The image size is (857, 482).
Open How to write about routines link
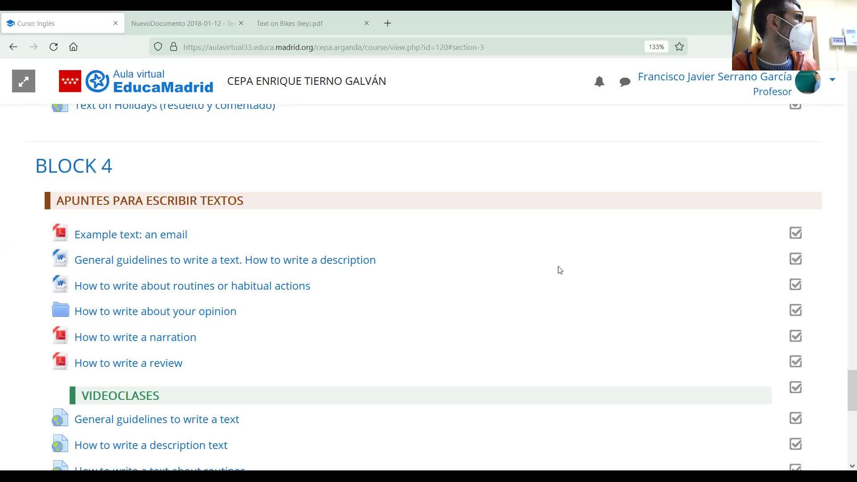[192, 286]
